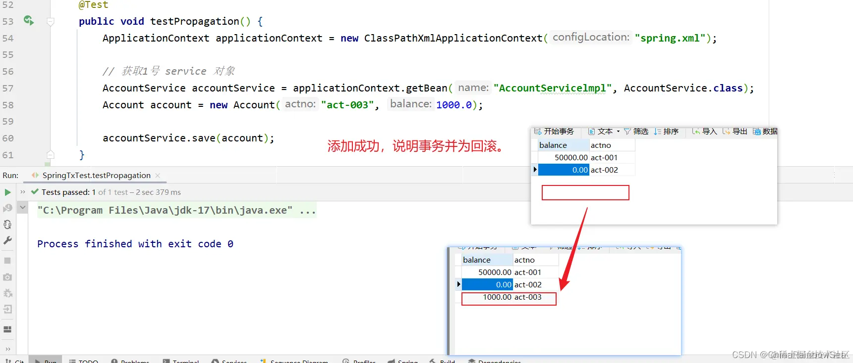Click the 数据 data button in upper table toolbar

tap(765, 131)
